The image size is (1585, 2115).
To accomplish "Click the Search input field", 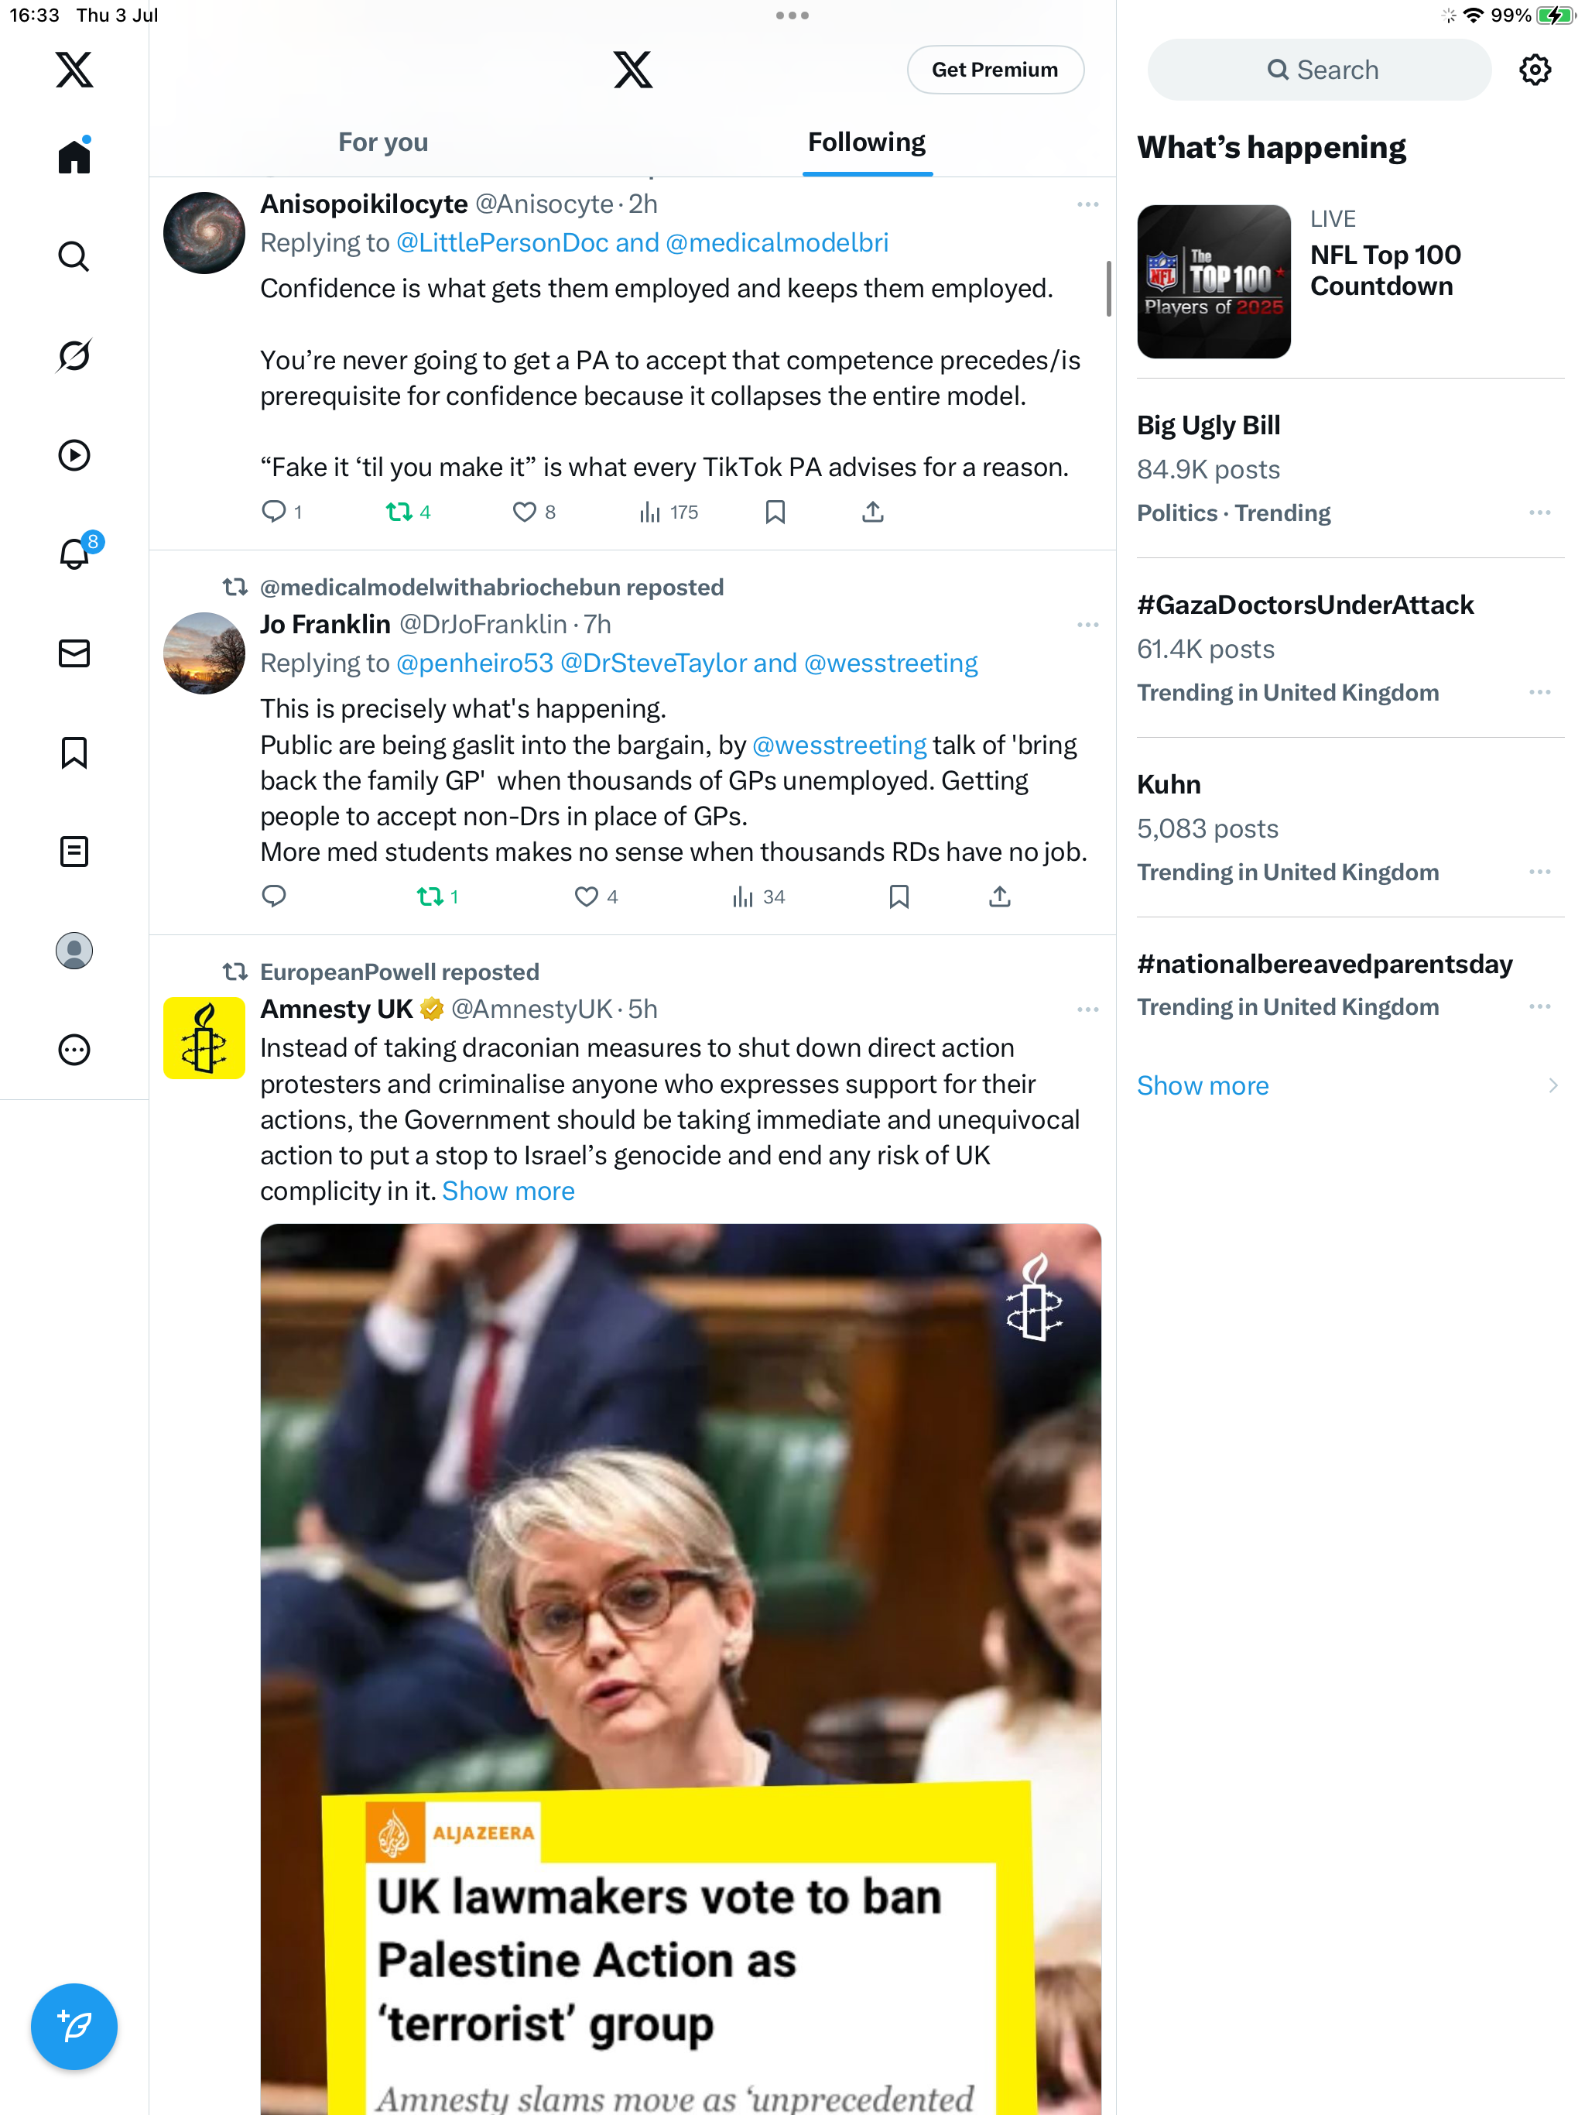I will tap(1320, 70).
